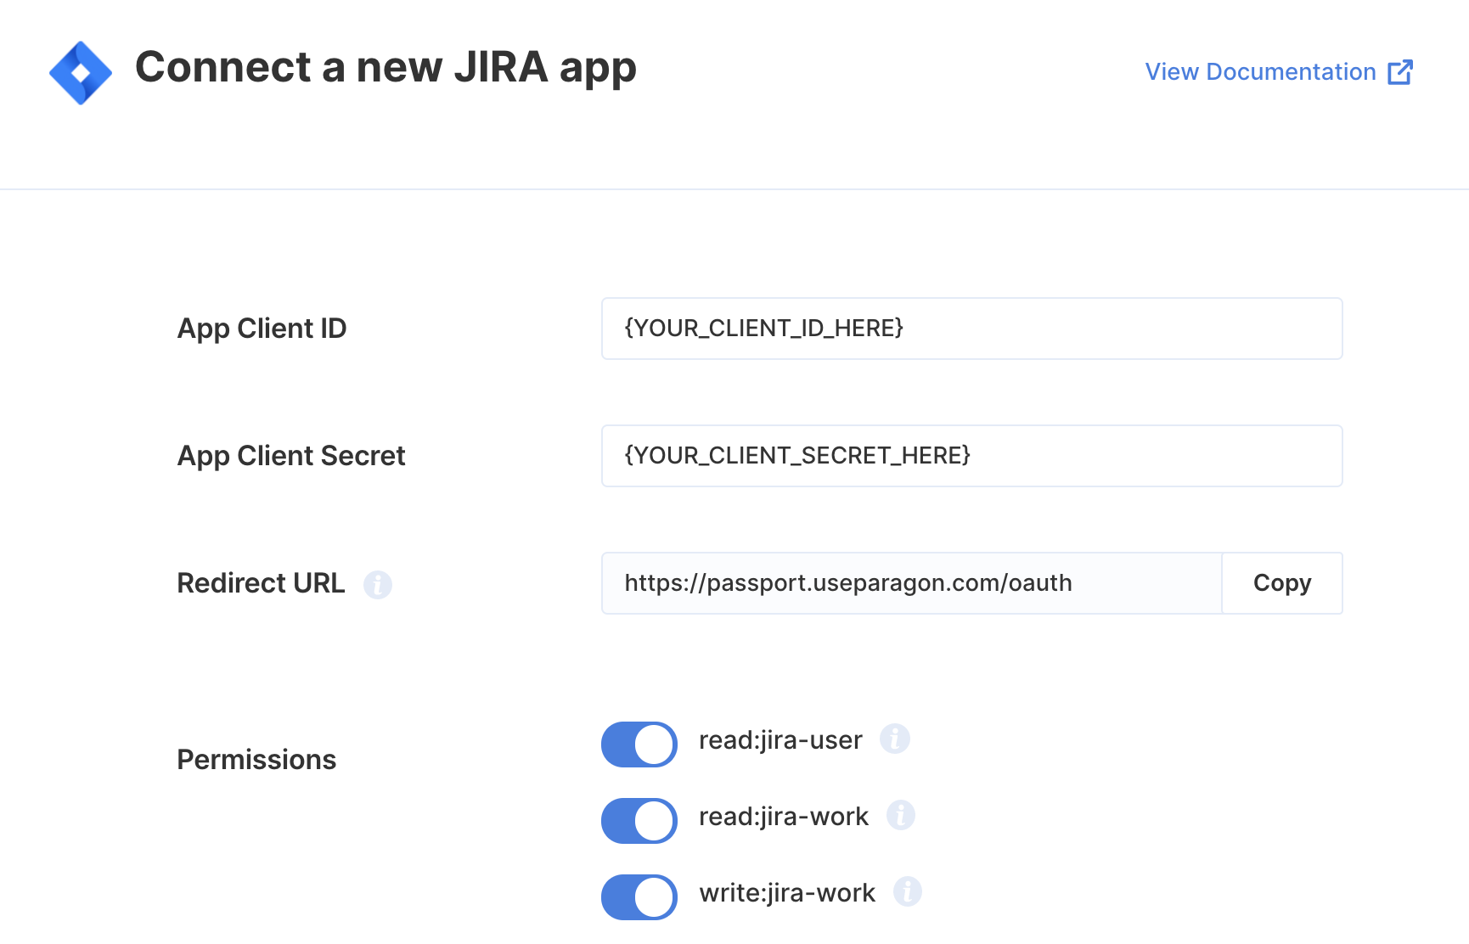Click the external link icon beside View Documentation
This screenshot has height=944, width=1469.
coord(1400,72)
